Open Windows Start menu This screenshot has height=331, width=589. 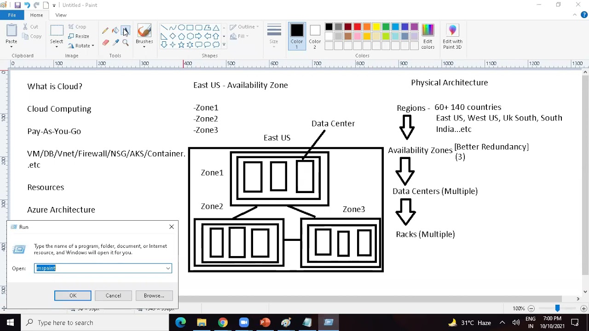click(x=10, y=323)
